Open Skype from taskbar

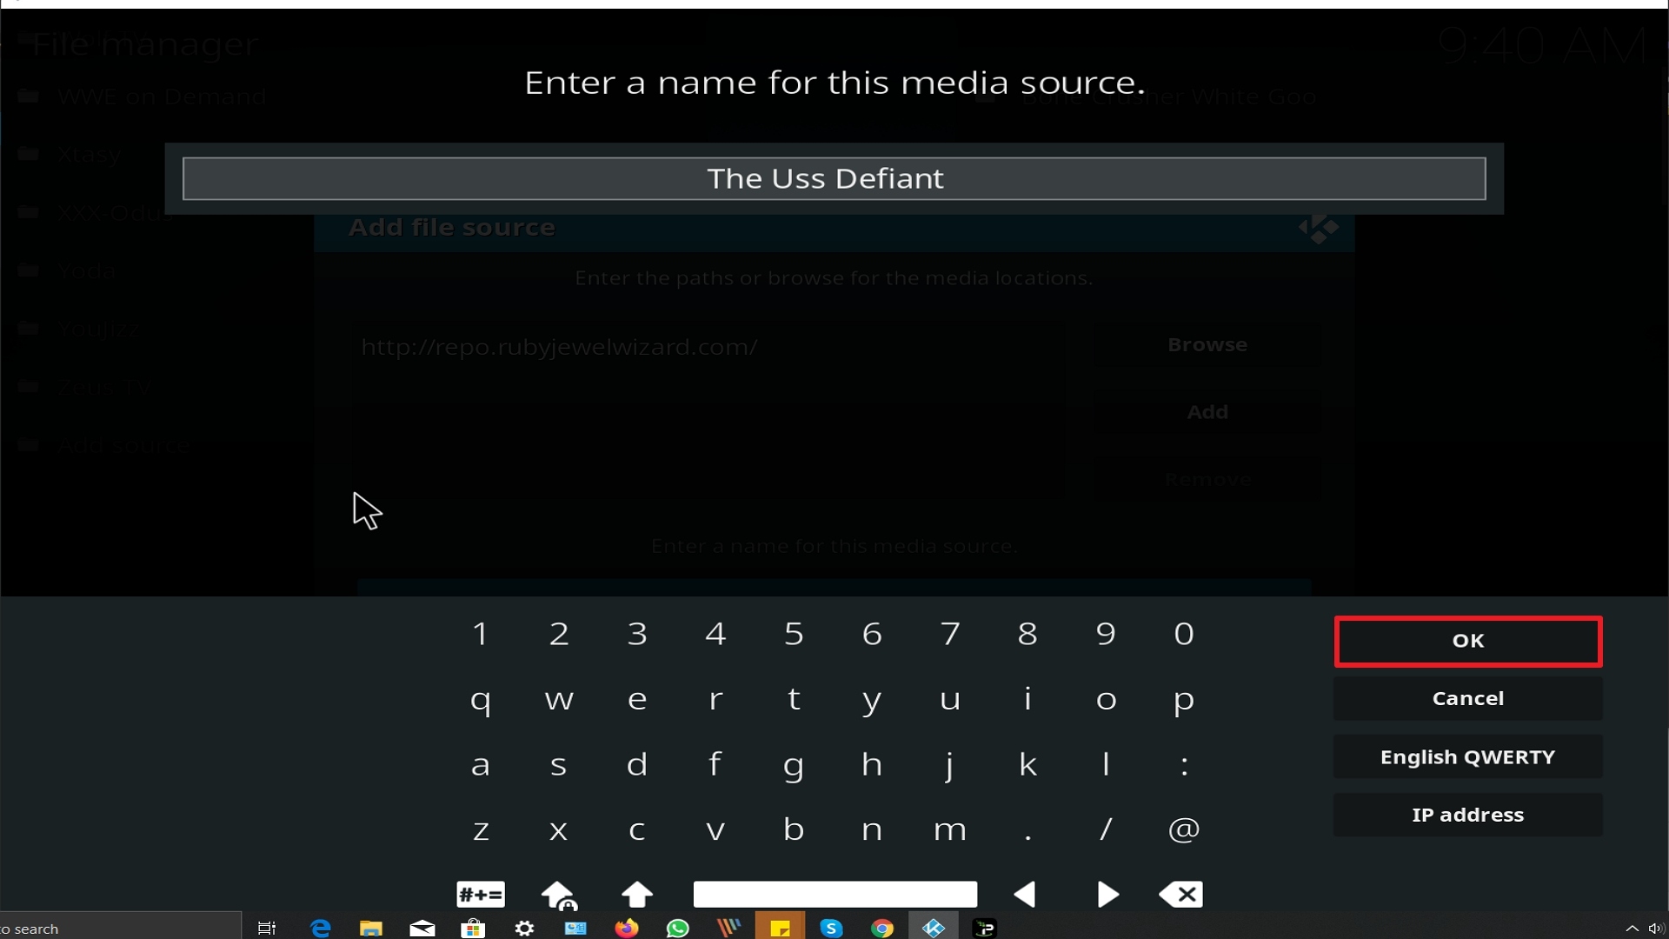[831, 928]
